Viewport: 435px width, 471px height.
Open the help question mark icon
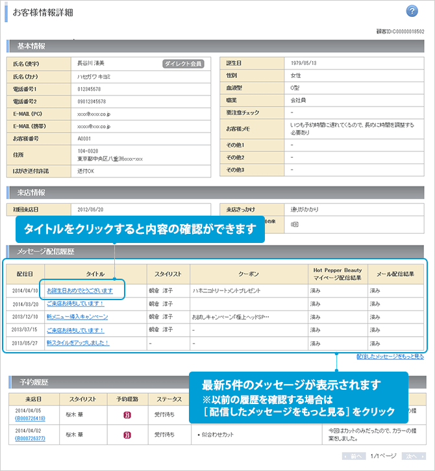[412, 11]
